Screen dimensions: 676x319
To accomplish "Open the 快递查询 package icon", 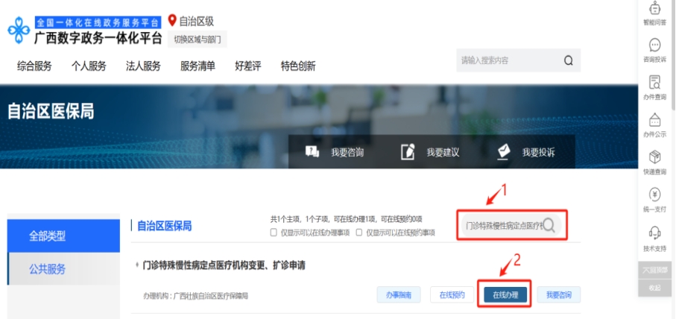I will 655,157.
